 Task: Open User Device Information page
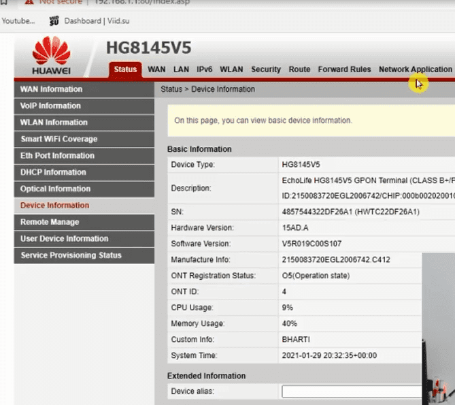(x=84, y=239)
